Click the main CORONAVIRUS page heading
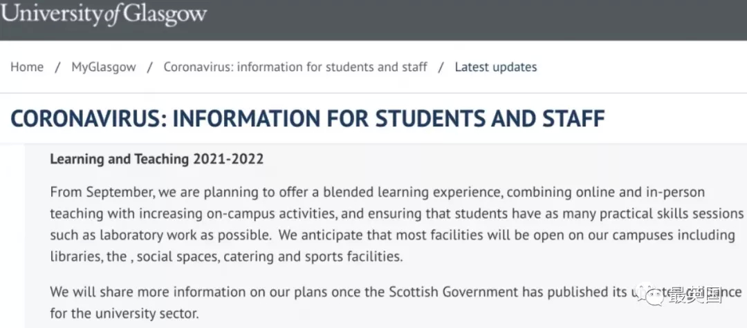This screenshot has height=328, width=747. (x=308, y=118)
